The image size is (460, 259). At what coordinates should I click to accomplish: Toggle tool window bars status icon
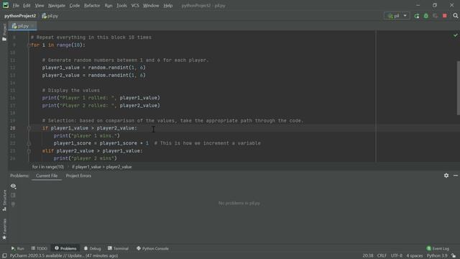(4, 256)
